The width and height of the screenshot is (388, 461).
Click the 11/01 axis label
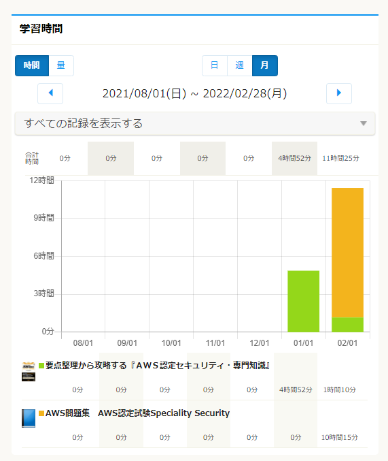click(x=215, y=343)
